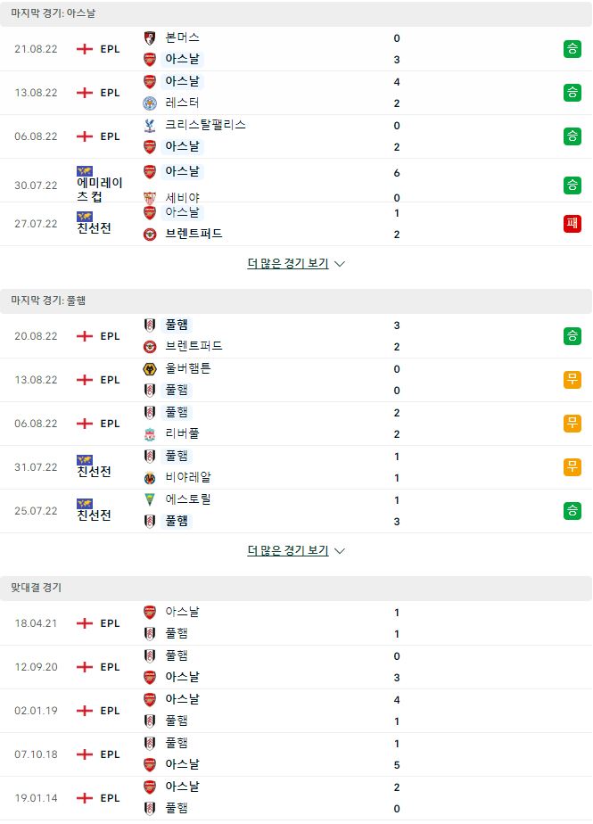Click the green win badge for Bournemouth match
The height and width of the screenshot is (824, 593).
[572, 49]
